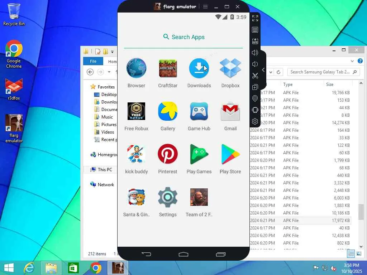Select the Google Chrome desktop shortcut
This screenshot has width=367, height=275.
[x=14, y=54]
